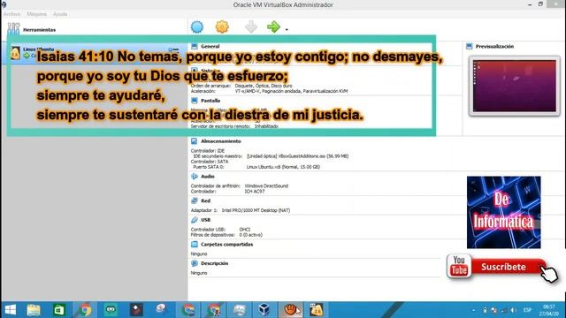Open Configuración via the orange gear icon
The height and width of the screenshot is (318, 566).
coord(222,27)
